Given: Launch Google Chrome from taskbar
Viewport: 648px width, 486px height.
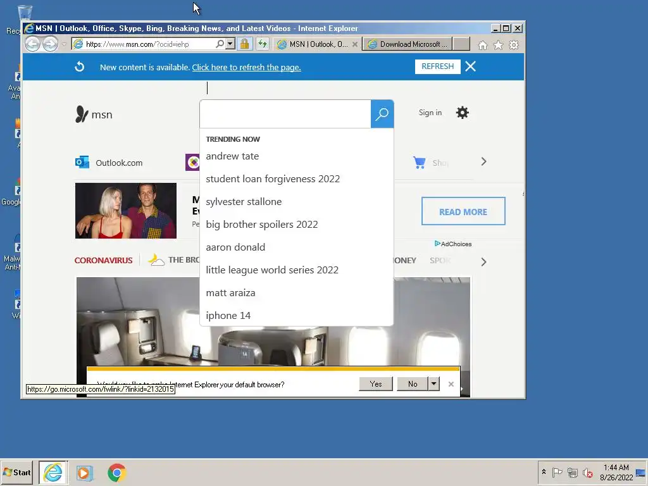Looking at the screenshot, I should 116,473.
